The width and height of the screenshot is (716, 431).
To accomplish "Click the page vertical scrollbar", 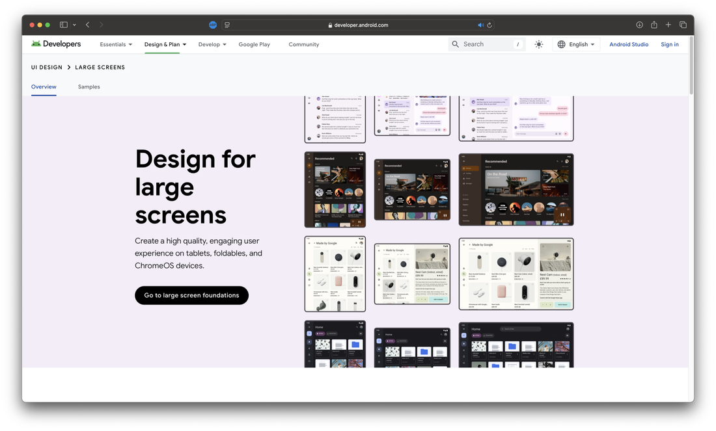I will click(x=691, y=65).
